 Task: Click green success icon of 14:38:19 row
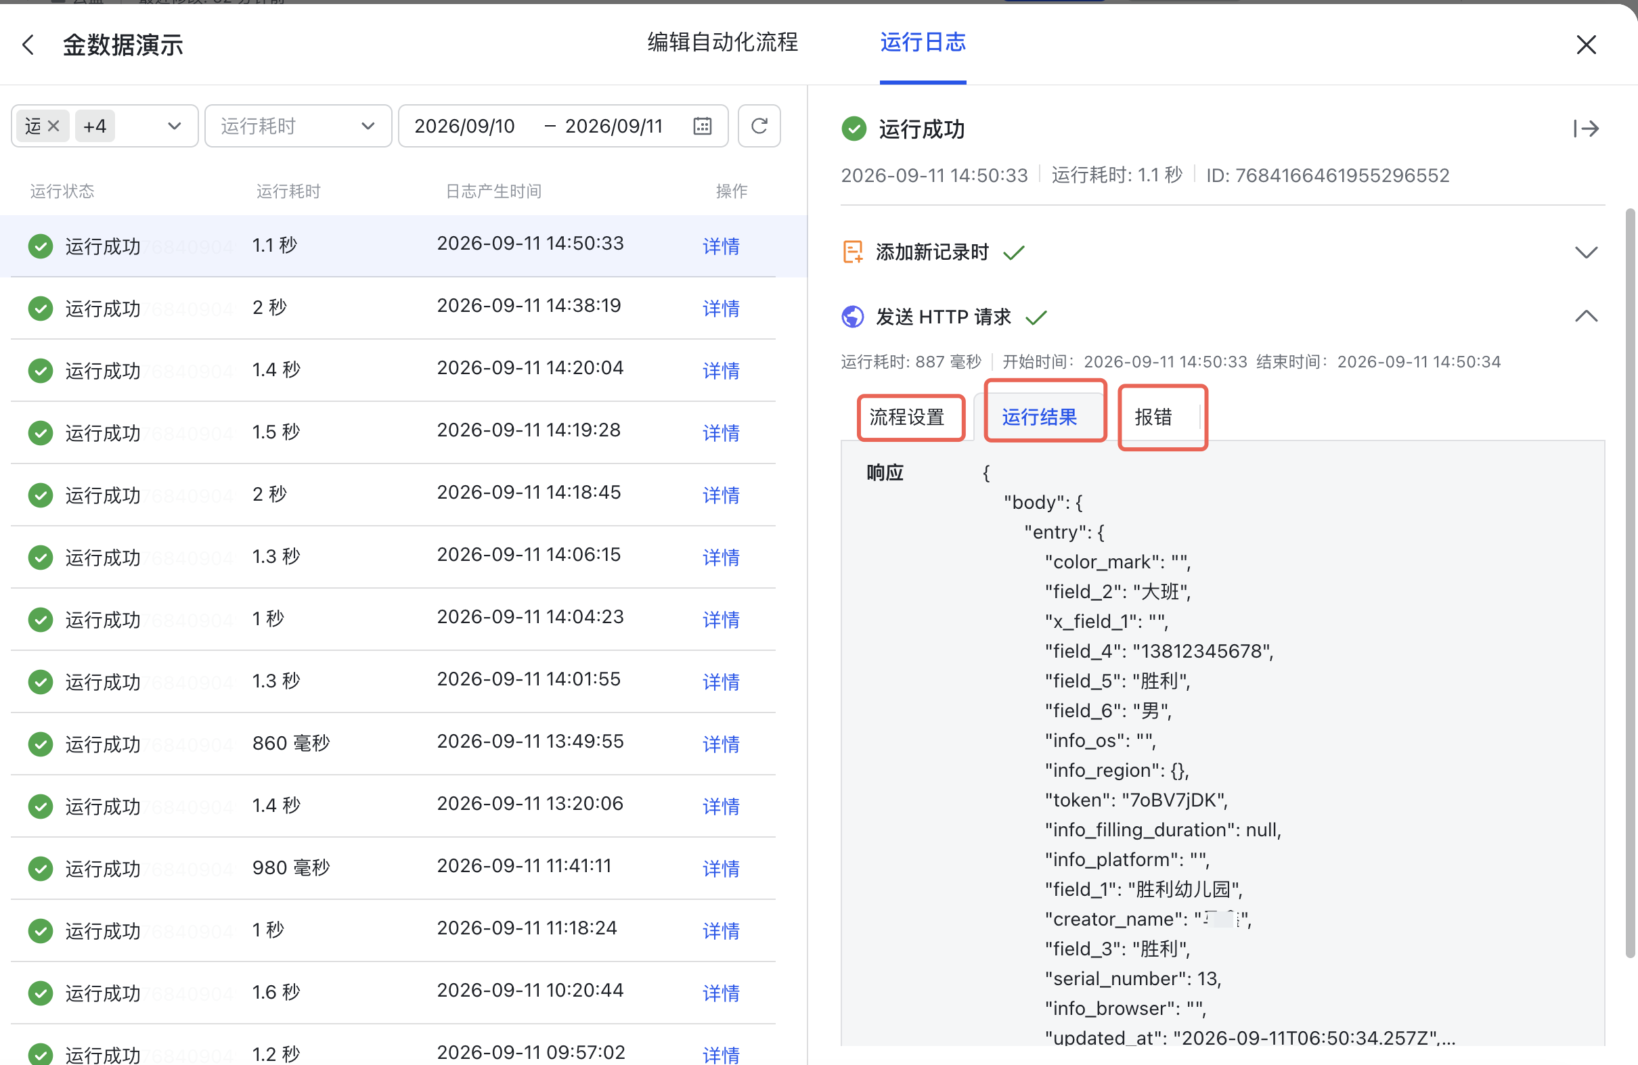click(x=41, y=309)
